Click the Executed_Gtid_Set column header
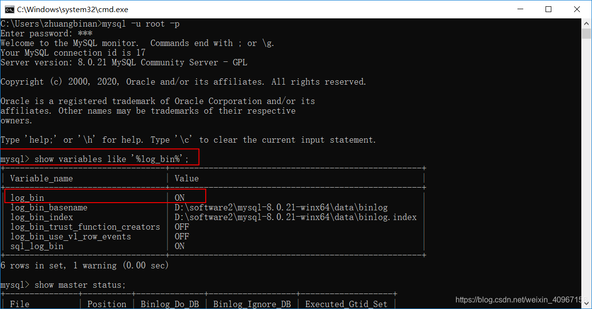This screenshot has height=309, width=592. [347, 304]
